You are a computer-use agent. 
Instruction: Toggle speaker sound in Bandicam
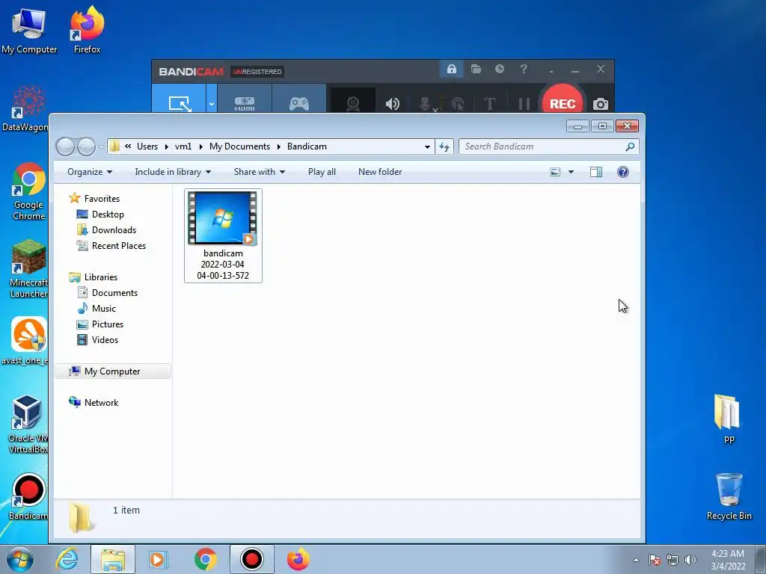click(x=392, y=103)
